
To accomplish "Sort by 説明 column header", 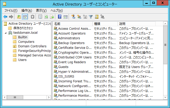I will coord(137,24).
